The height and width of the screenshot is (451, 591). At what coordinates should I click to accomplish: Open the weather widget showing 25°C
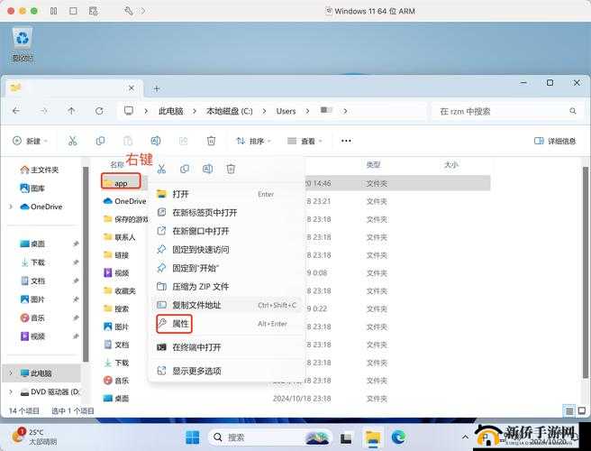click(34, 437)
